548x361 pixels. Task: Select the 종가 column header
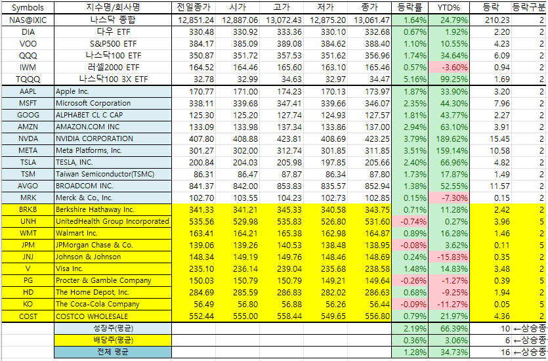coord(369,8)
